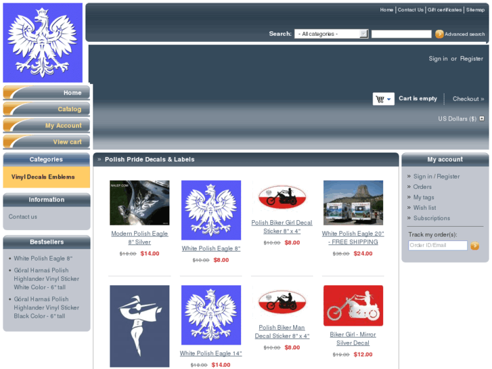Click the White Polish Eagle 14" product image
Viewport: 492px width, 369px height.
click(x=211, y=315)
